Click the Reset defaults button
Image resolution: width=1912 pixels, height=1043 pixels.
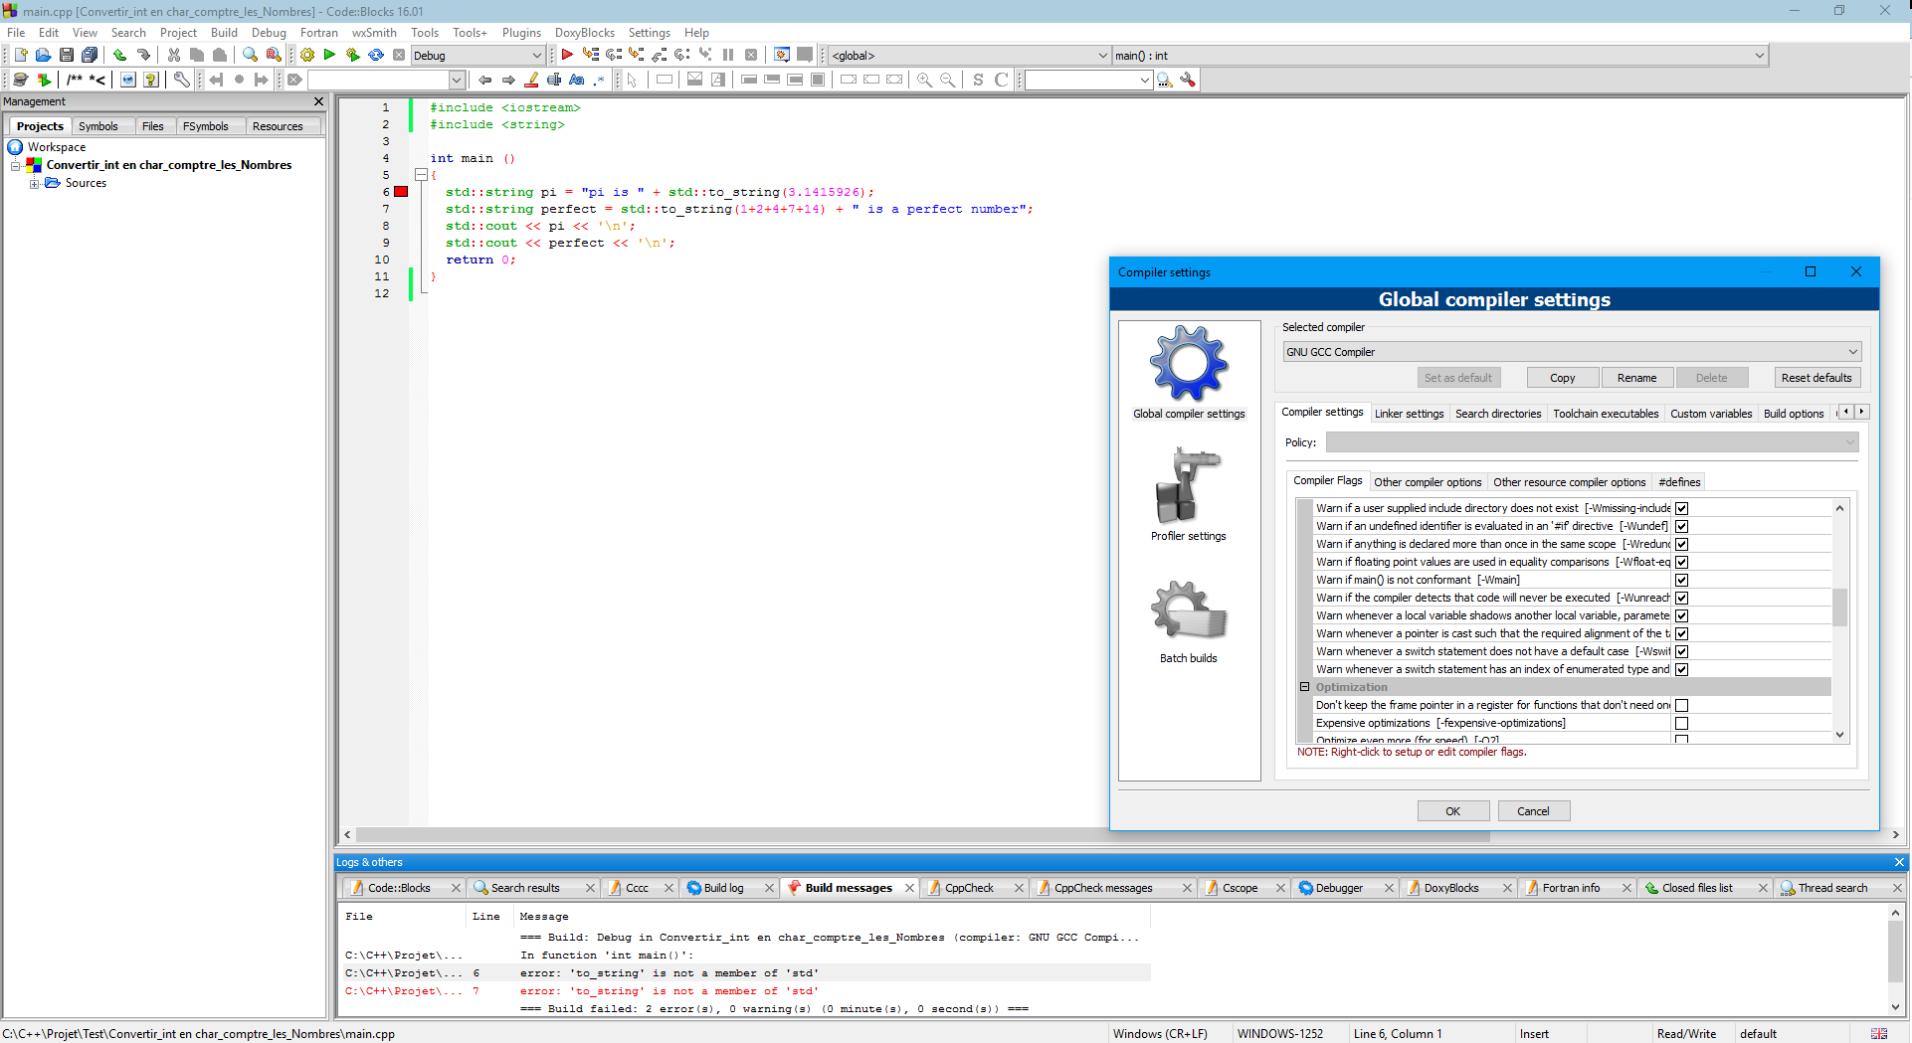(x=1816, y=378)
